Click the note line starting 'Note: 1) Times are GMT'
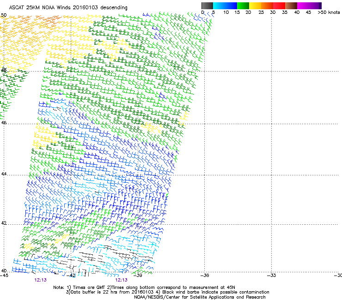 click(144, 288)
